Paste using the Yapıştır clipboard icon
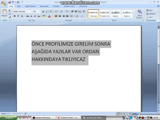Image resolution: width=160 pixels, height=120 pixels. click(x=4, y=12)
